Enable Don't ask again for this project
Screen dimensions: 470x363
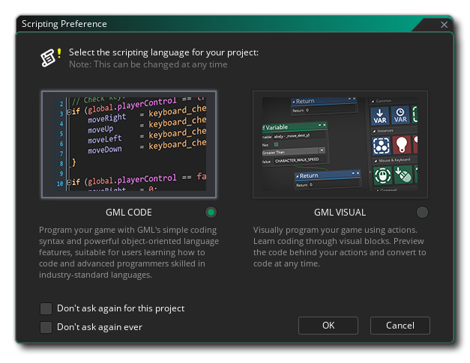(x=46, y=308)
